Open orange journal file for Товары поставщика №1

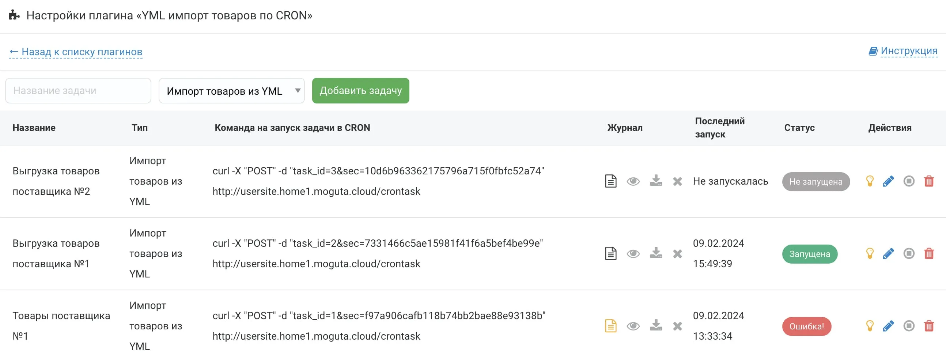pos(610,326)
